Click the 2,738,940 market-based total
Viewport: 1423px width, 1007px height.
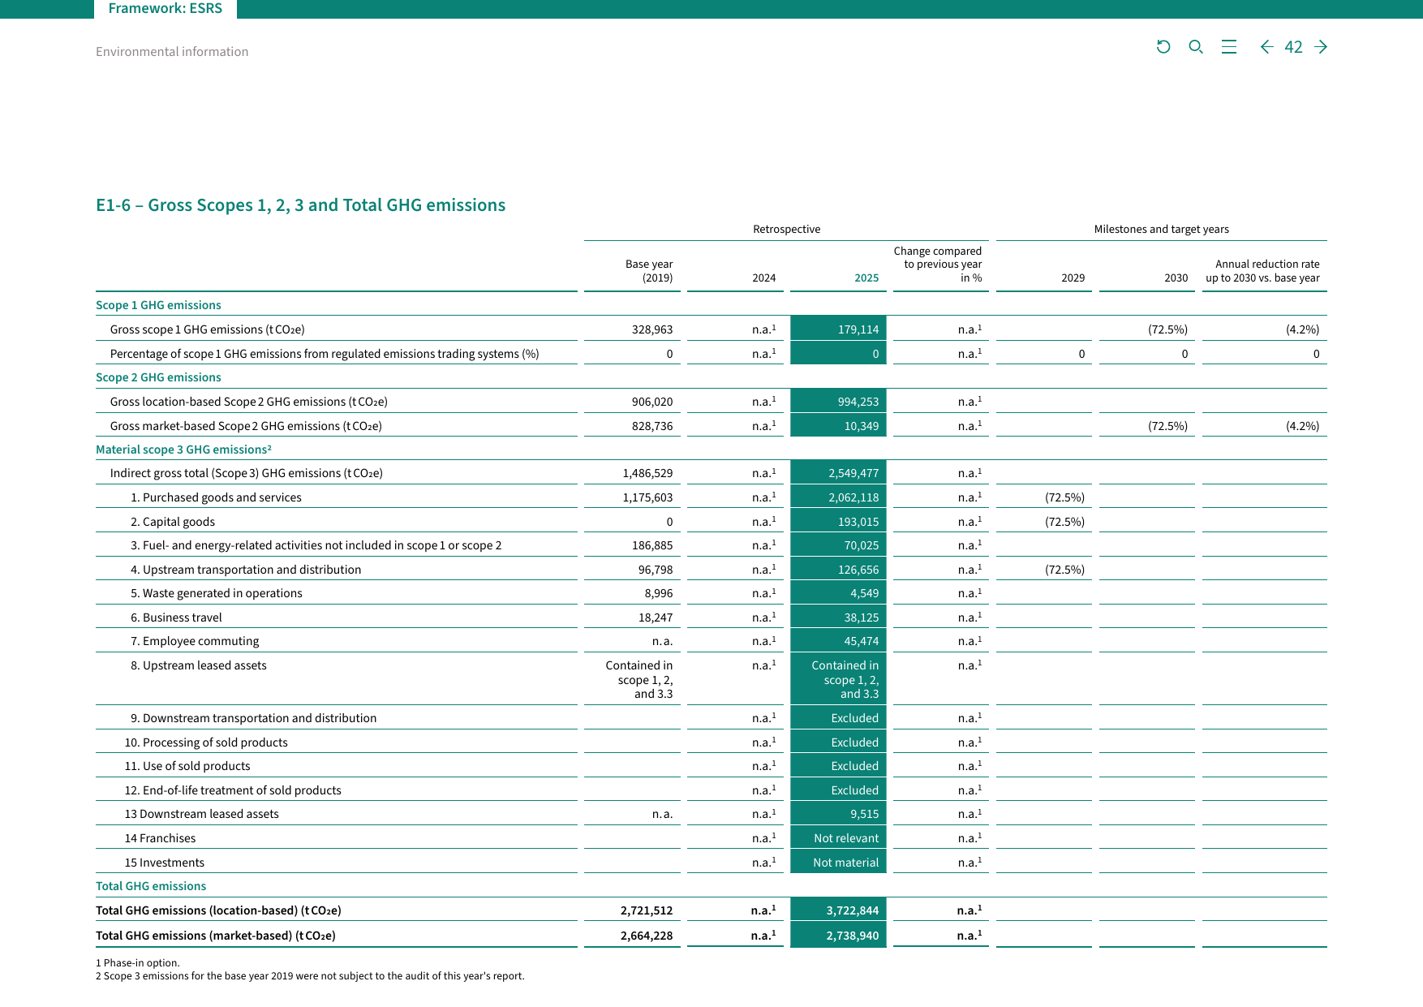(838, 935)
